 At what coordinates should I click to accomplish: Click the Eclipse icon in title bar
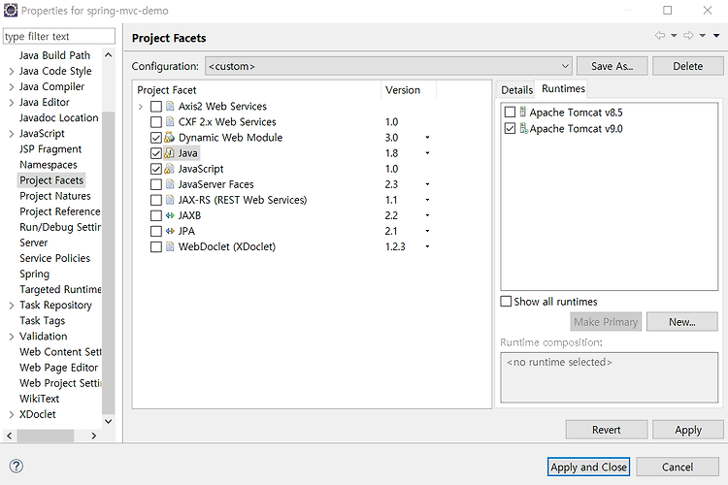coord(11,10)
